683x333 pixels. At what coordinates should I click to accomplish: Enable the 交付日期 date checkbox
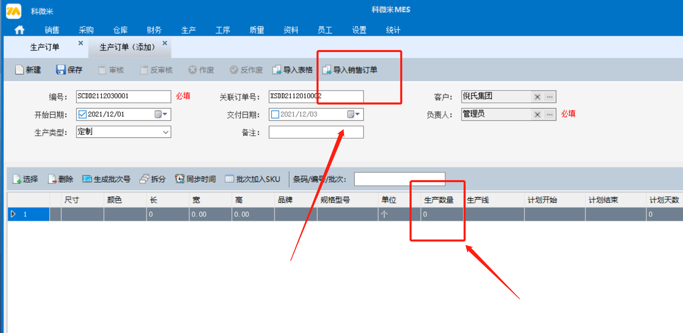tap(275, 114)
